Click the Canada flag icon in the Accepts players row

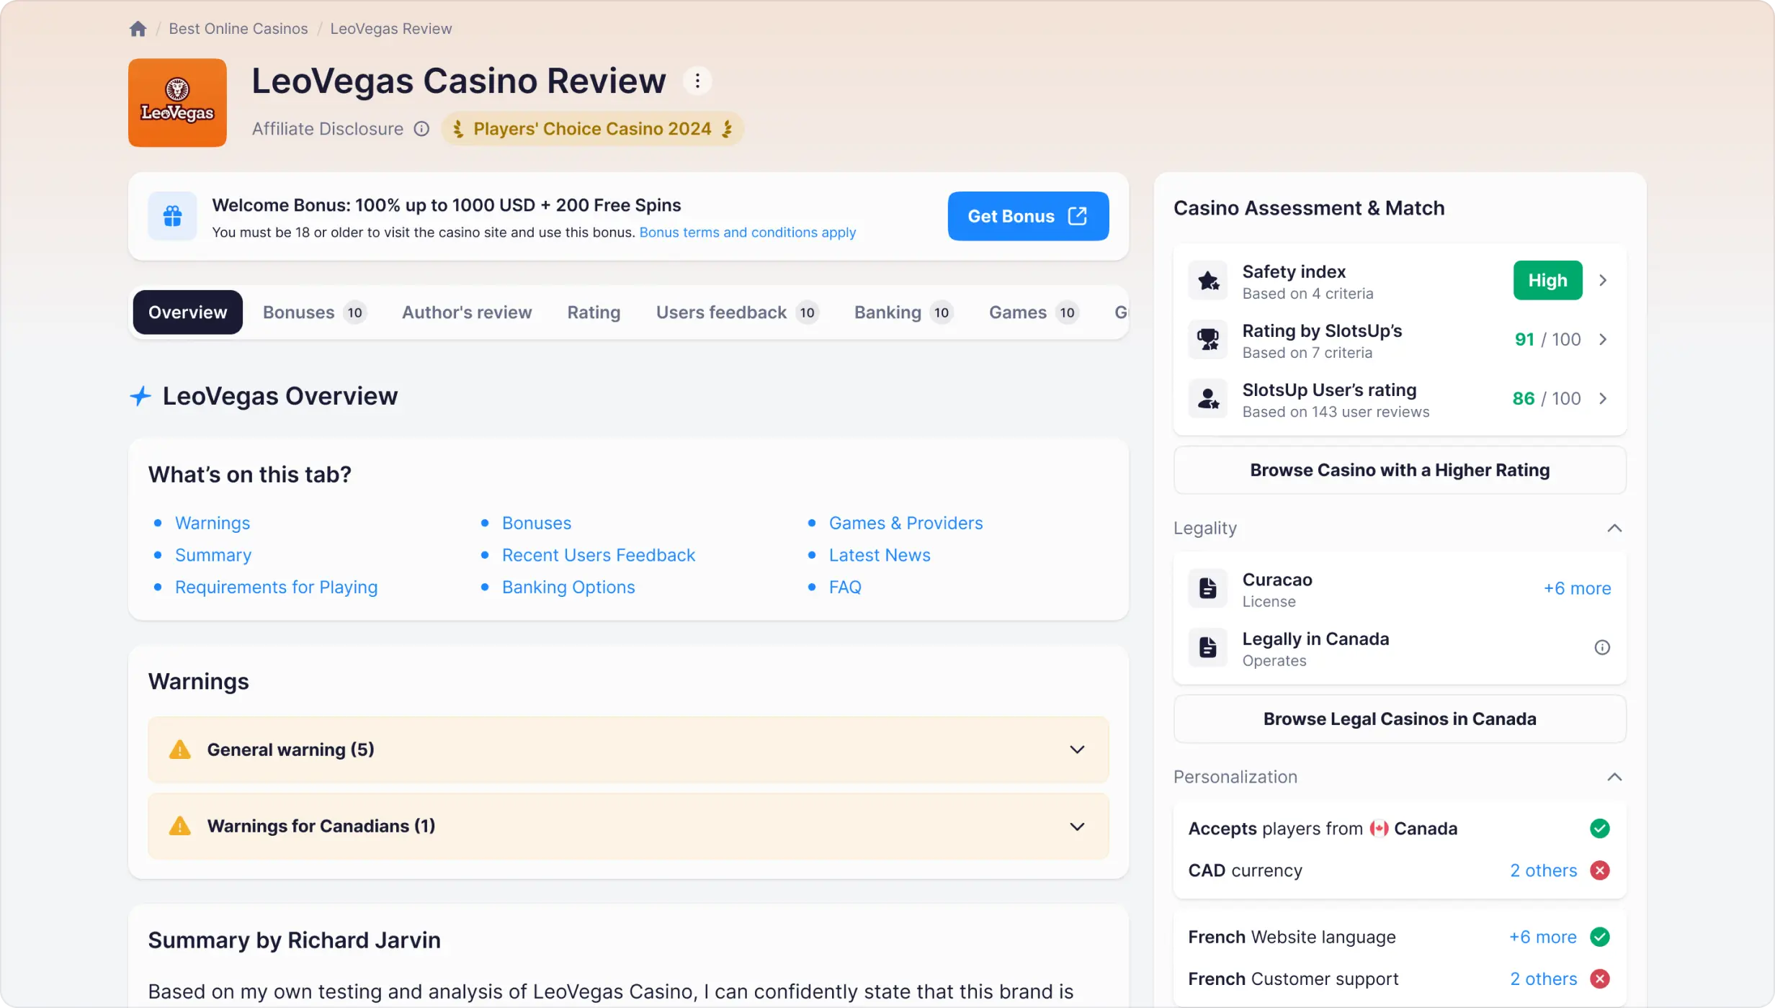point(1378,828)
